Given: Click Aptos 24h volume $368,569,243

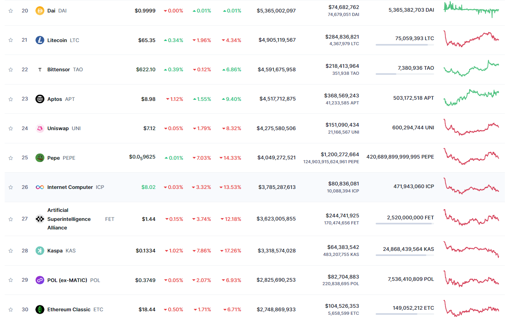Looking at the screenshot, I should (x=341, y=95).
